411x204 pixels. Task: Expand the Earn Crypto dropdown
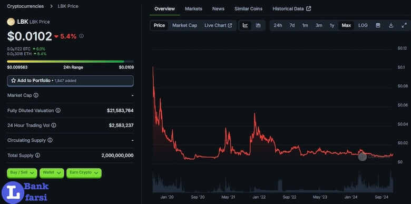click(x=84, y=173)
